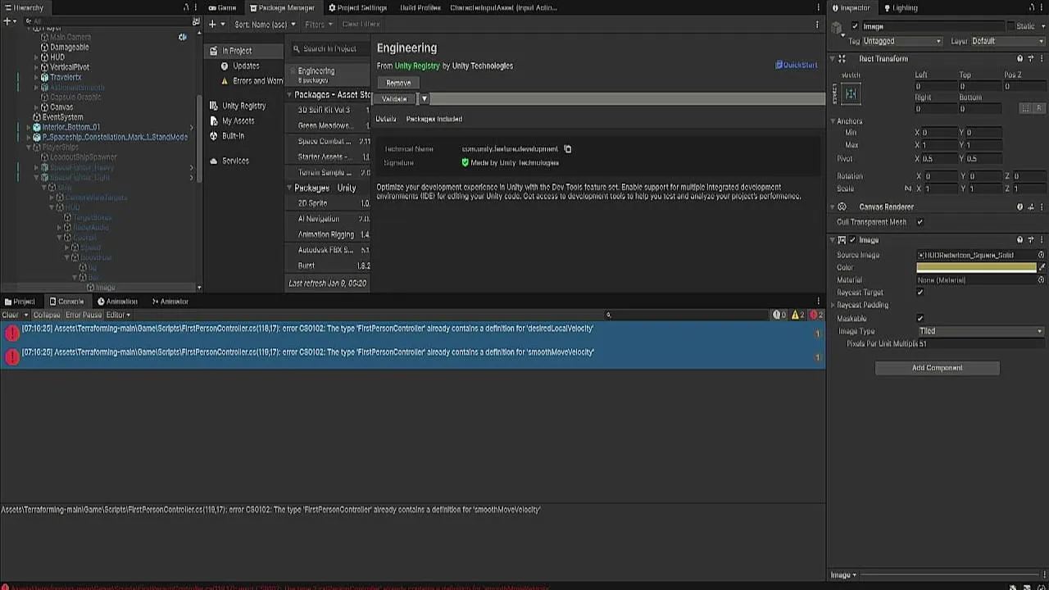Open Image component more options menu
Screen dimensions: 1049x590
point(1042,240)
